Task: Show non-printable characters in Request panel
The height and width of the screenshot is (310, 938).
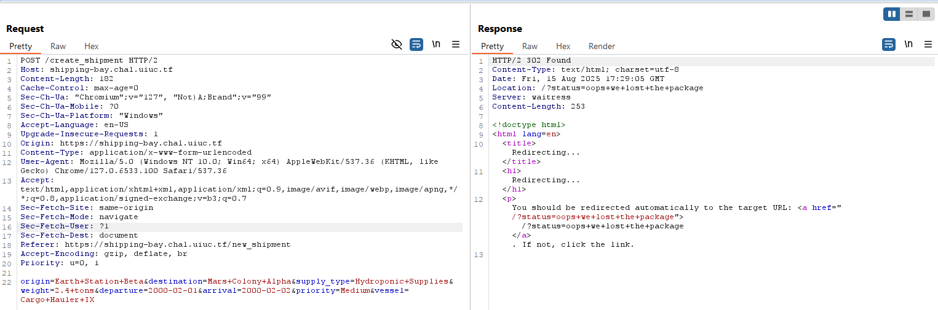Action: pyautogui.click(x=436, y=44)
